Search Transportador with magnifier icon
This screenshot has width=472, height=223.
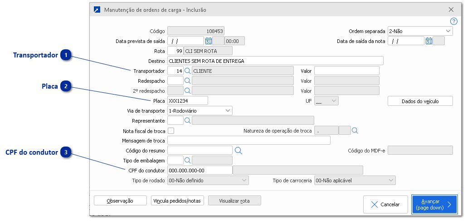click(188, 71)
